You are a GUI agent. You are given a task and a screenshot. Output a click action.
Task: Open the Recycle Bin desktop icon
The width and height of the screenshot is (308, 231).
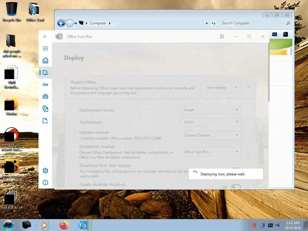[x=12, y=11]
